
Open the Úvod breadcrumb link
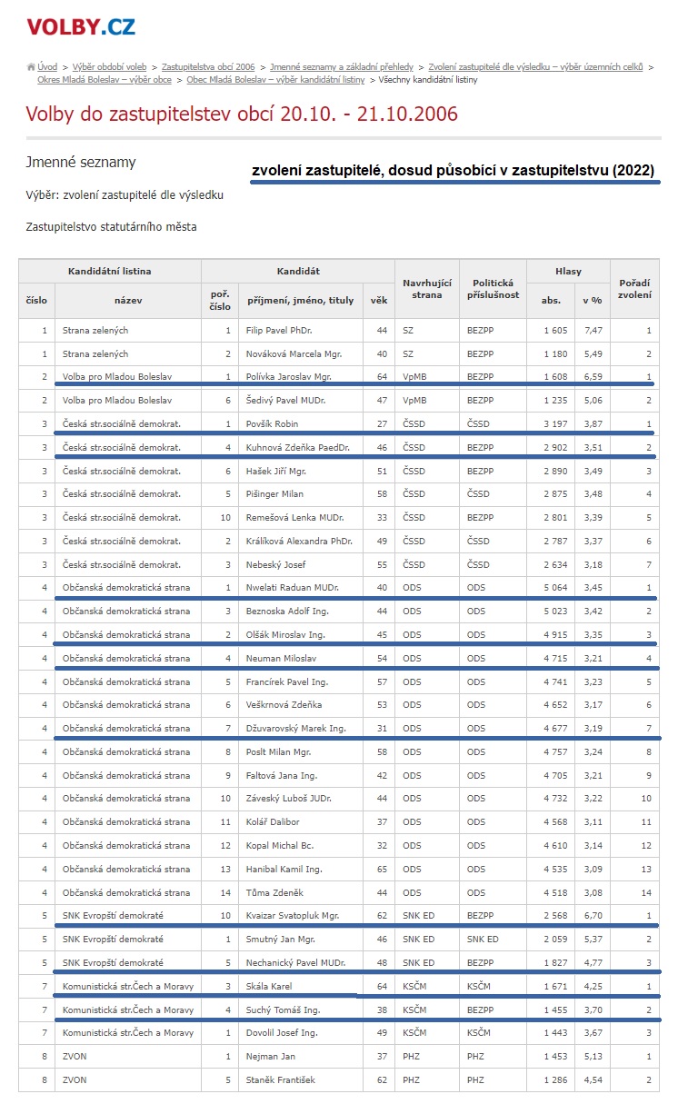click(x=47, y=67)
